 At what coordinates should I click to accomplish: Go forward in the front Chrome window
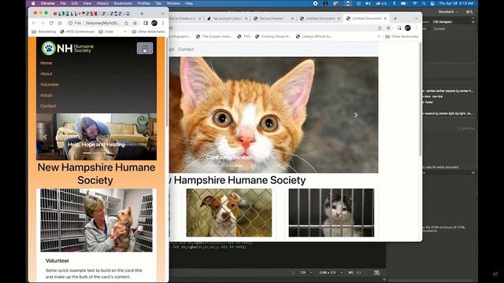(x=43, y=23)
